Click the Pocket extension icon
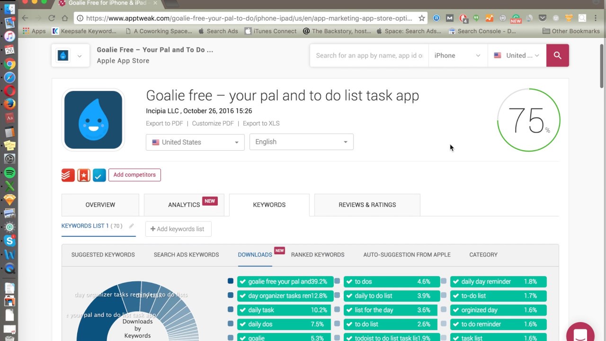The width and height of the screenshot is (606, 341). pyautogui.click(x=543, y=18)
